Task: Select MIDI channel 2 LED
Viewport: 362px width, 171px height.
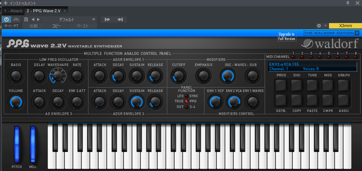Action: click(x=302, y=57)
